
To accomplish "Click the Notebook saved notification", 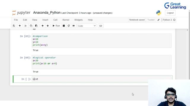I will coord(137,20).
